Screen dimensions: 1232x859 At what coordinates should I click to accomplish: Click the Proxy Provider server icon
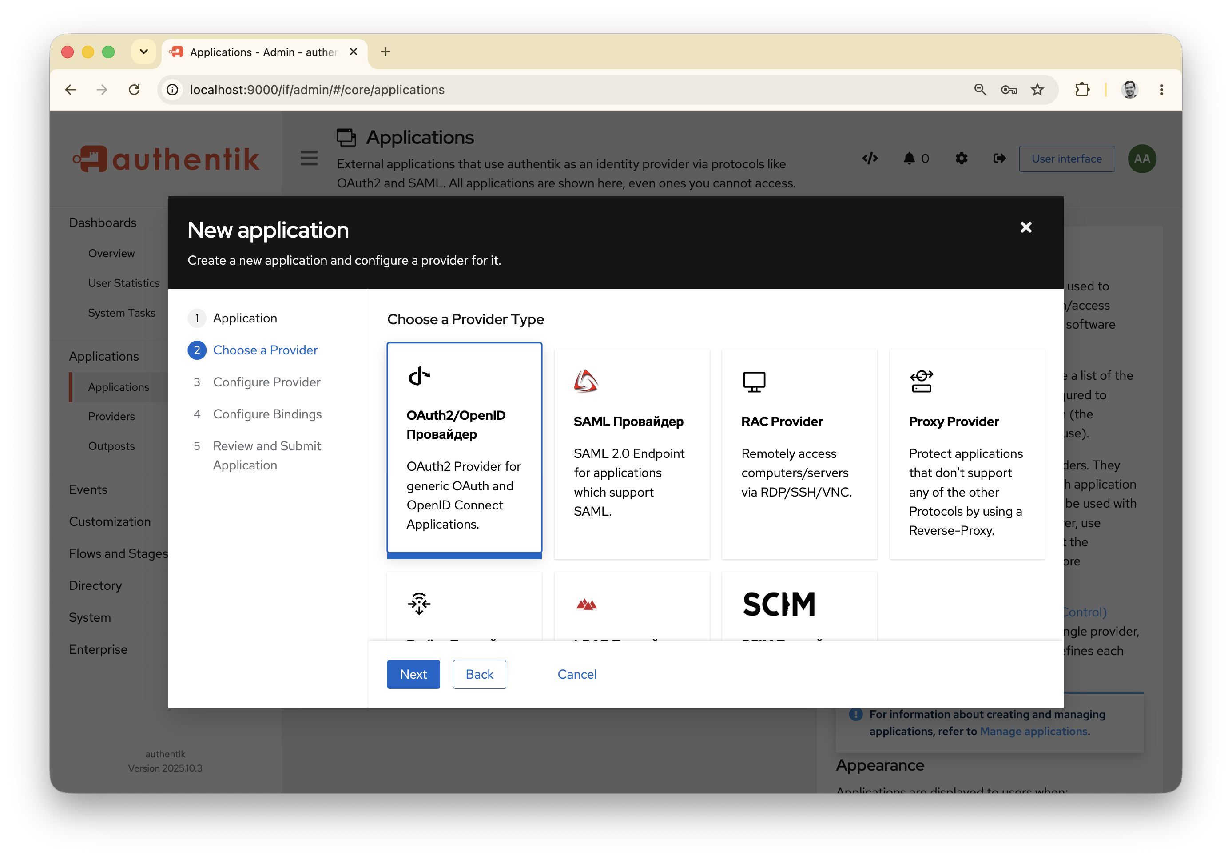[x=921, y=382]
